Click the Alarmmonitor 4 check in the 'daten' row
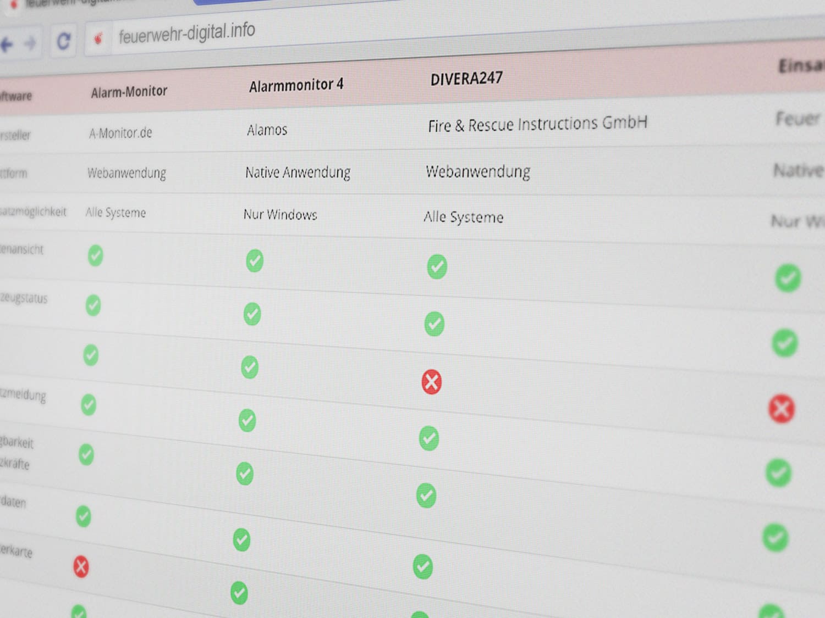This screenshot has width=825, height=618. tap(241, 539)
